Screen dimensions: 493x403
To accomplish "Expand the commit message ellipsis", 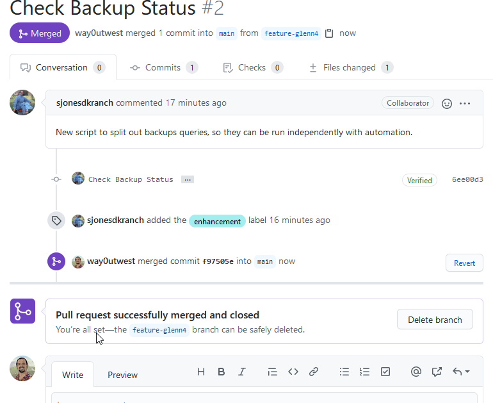I will point(187,179).
